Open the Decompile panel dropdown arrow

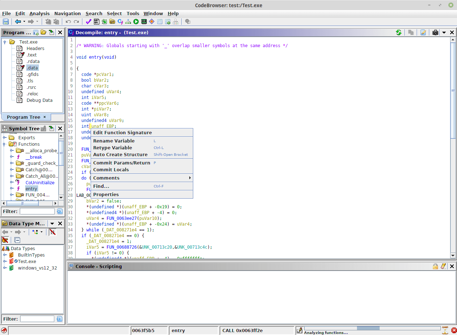[x=444, y=32]
